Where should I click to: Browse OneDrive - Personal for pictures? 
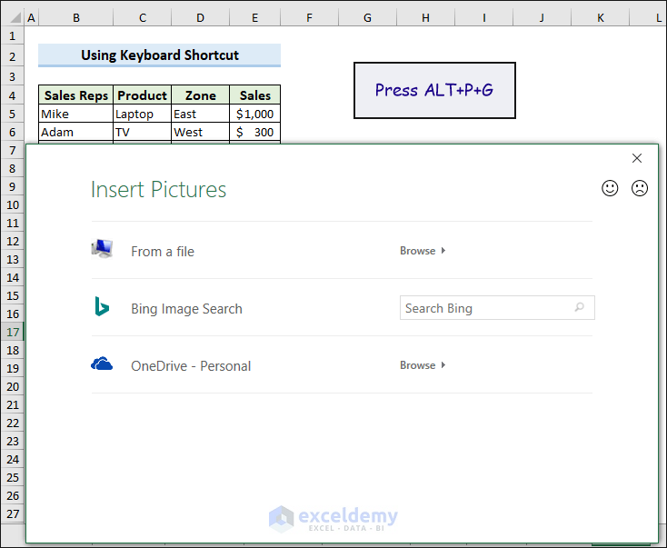(423, 365)
